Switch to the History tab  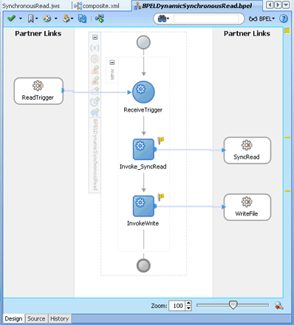coord(59,318)
